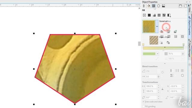Click the three-bar blend option icon
The height and width of the screenshot is (108, 192).
pos(182,70)
